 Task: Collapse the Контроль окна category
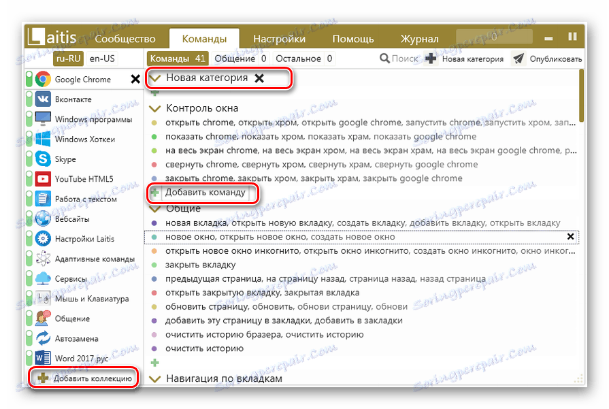tap(155, 108)
